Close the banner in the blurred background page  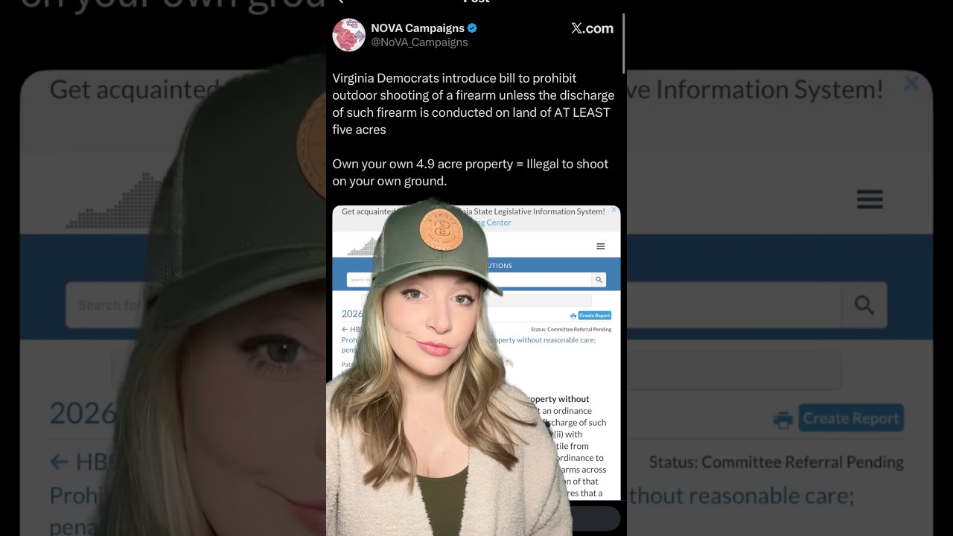(x=911, y=83)
